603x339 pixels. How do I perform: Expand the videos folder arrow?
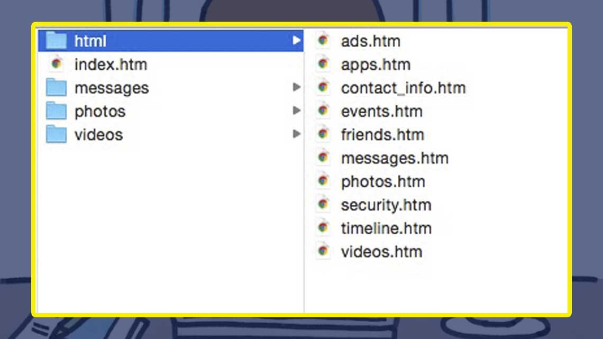[x=297, y=134]
